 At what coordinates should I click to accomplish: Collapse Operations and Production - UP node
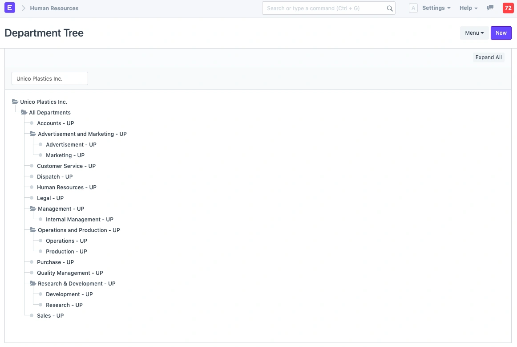coord(33,230)
